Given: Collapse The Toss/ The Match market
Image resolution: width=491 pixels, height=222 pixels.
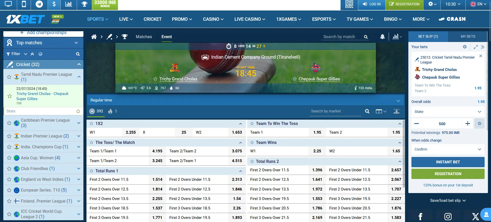Looking at the screenshot, I should (241, 143).
